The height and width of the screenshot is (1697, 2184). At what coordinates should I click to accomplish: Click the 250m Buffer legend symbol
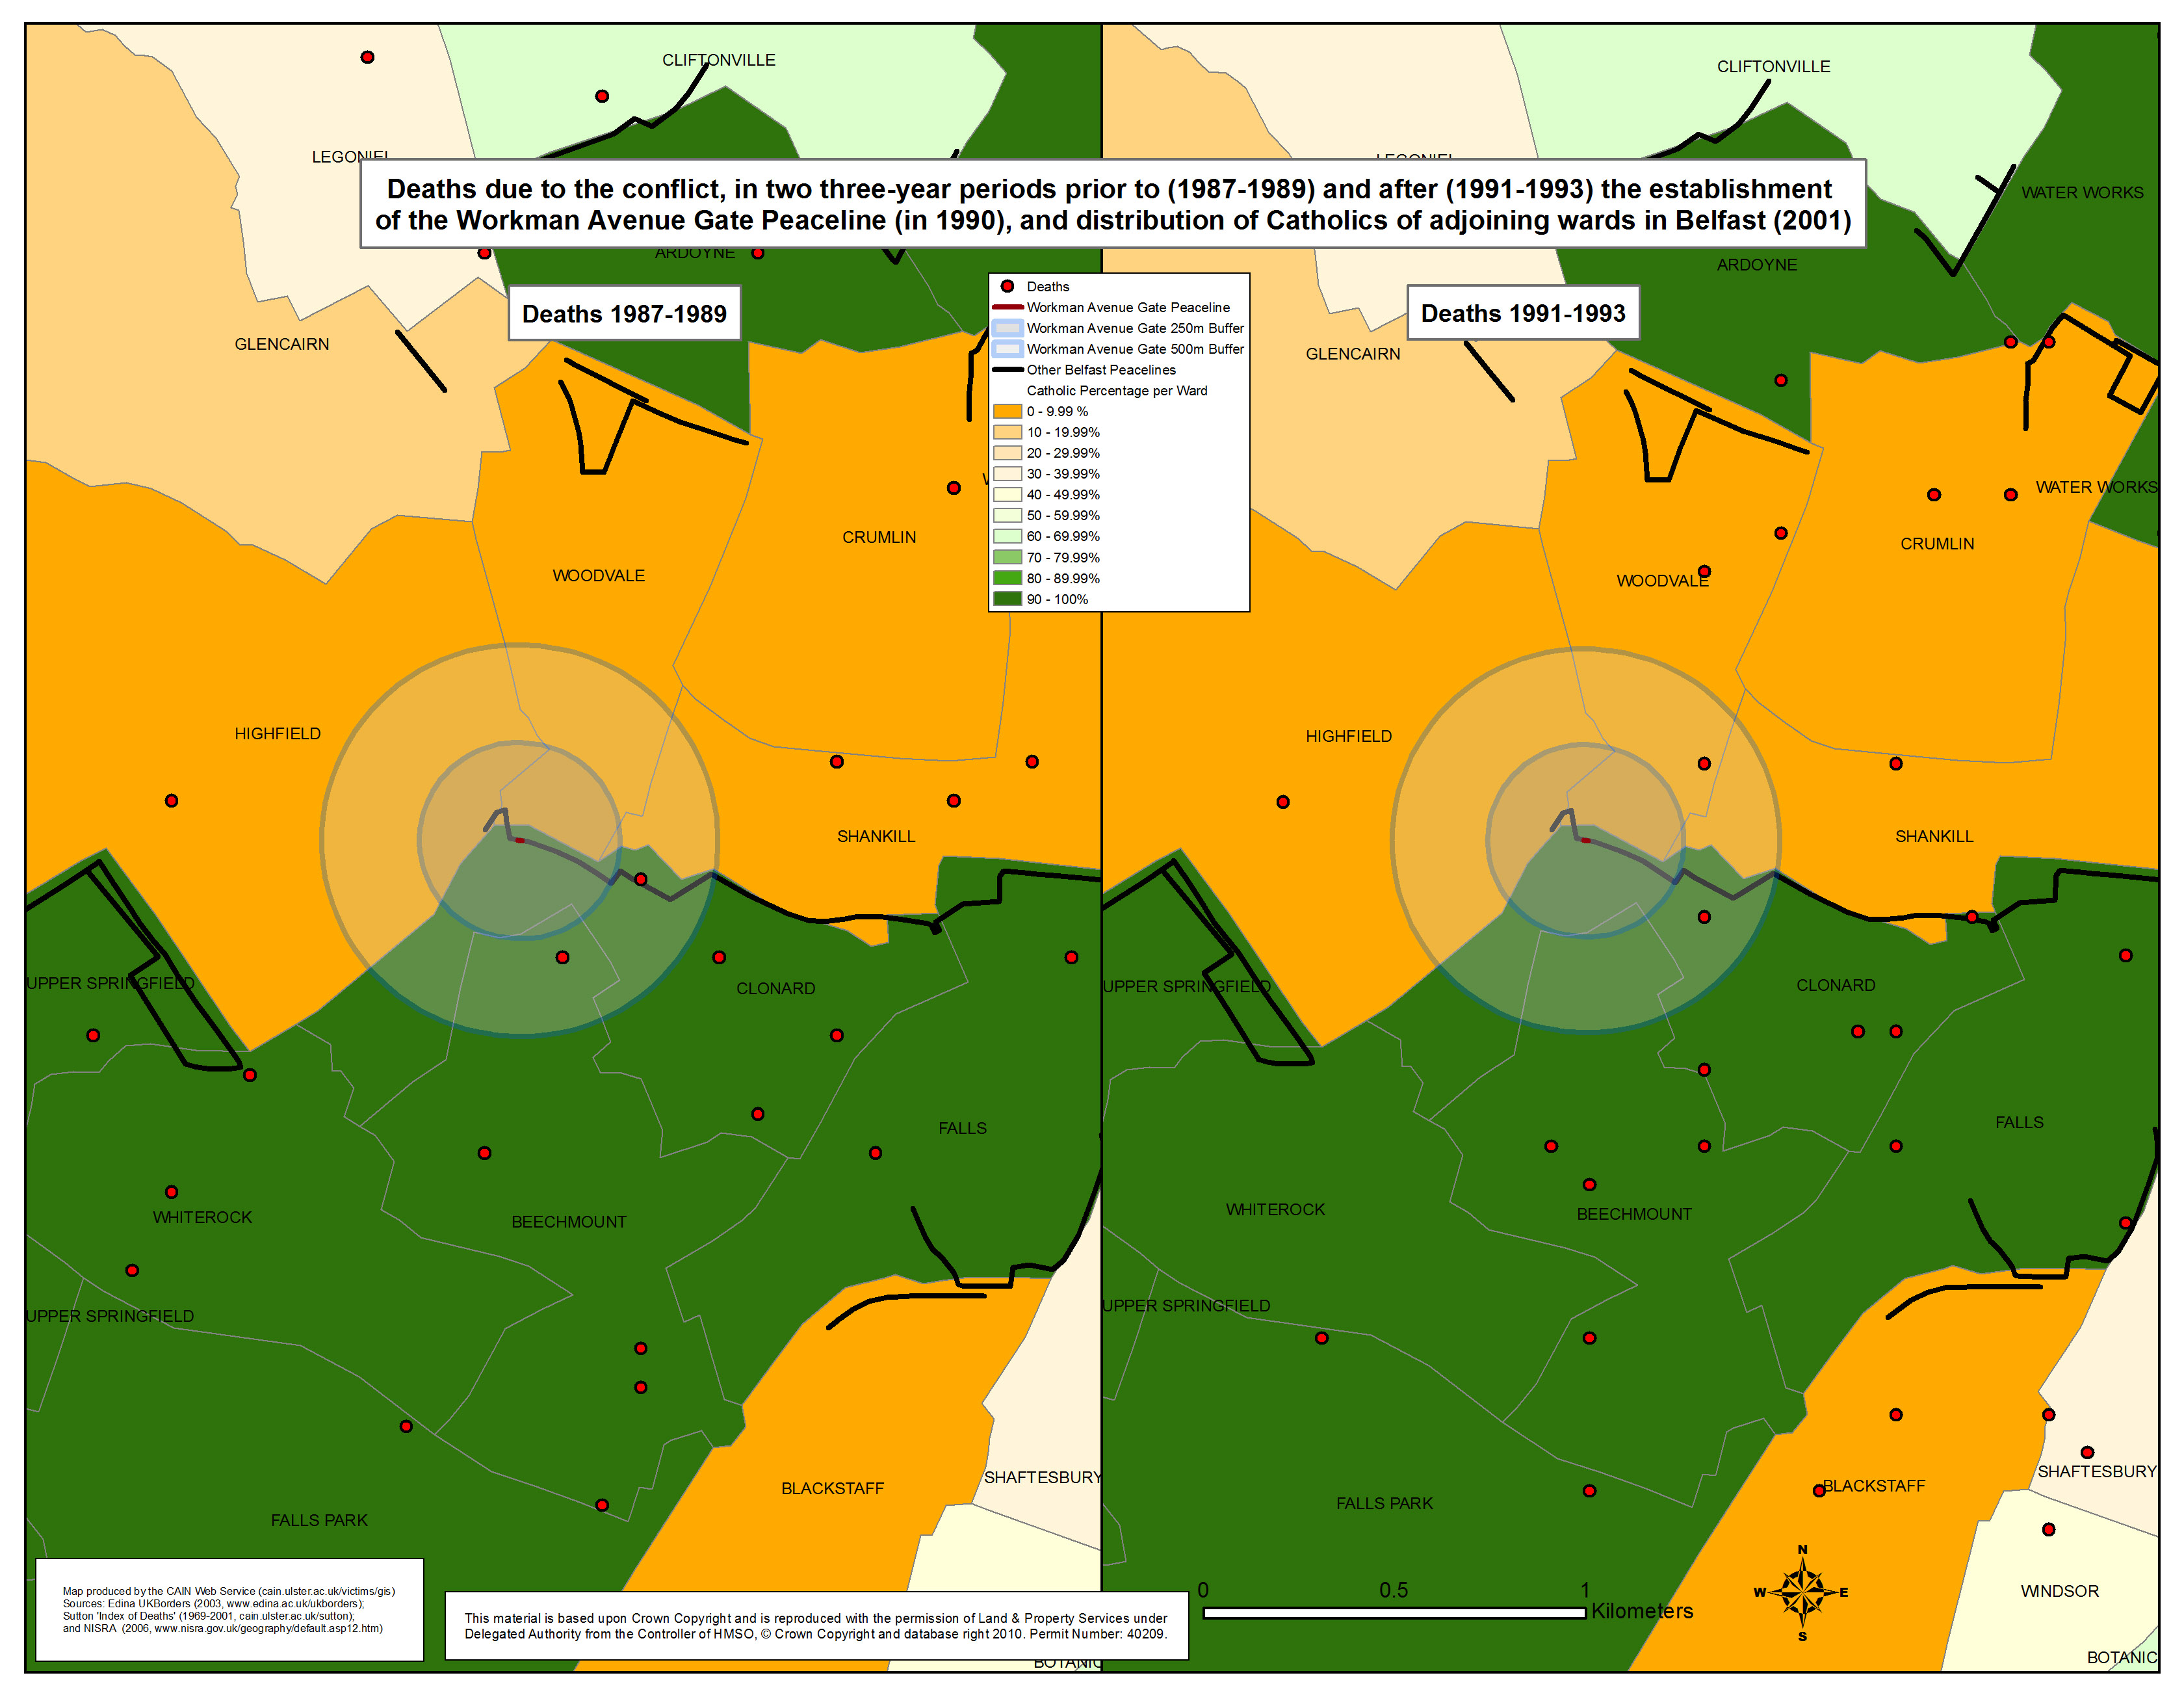click(1007, 328)
